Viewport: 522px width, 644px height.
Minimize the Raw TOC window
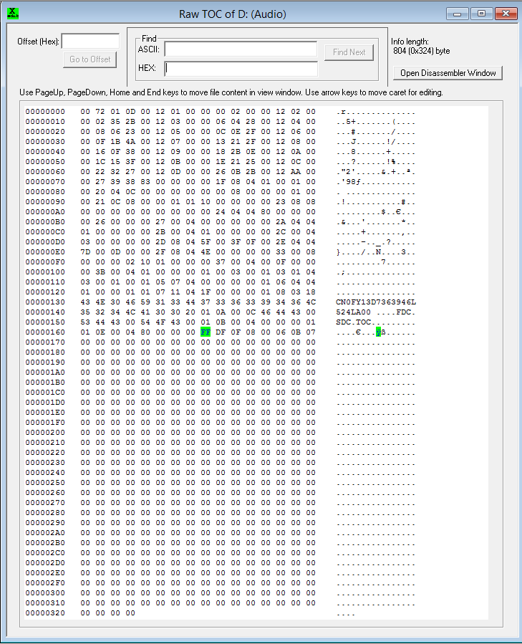click(457, 14)
